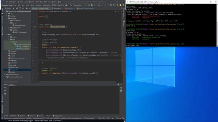Screen dimensions: 218x122
Task: Open the Refactor menu
Action: 32,2
